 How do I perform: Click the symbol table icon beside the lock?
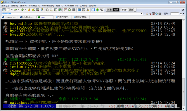click(84, 10)
